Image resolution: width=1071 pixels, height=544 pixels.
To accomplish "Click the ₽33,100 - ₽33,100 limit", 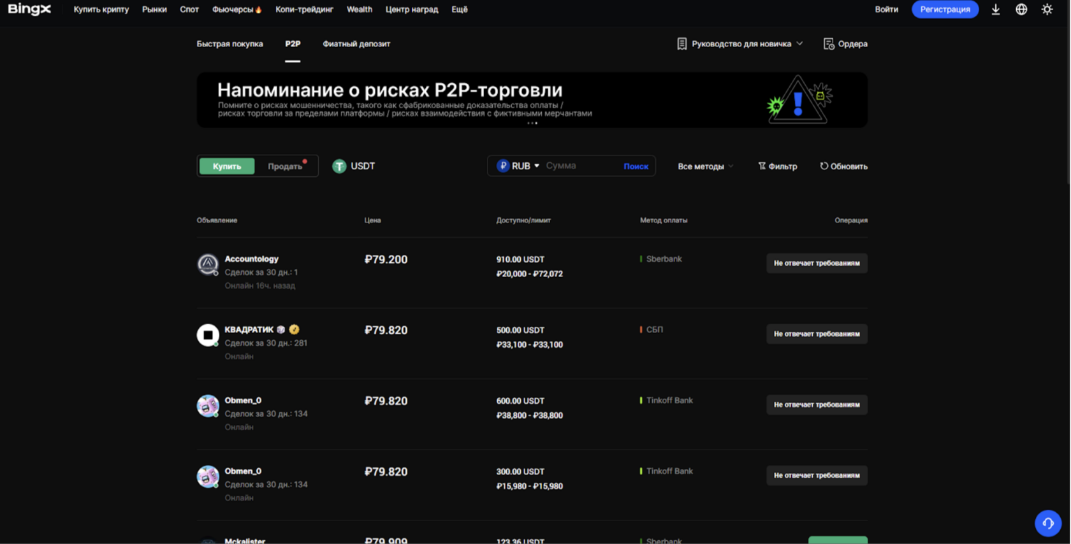I will pos(529,345).
